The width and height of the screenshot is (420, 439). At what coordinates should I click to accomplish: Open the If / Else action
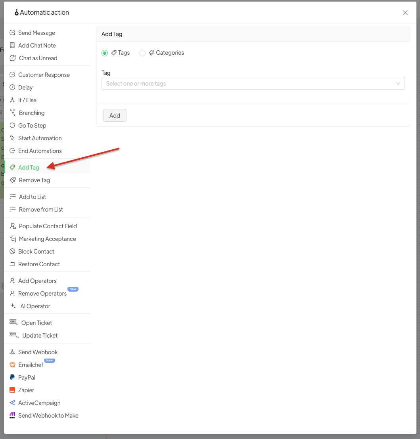27,100
